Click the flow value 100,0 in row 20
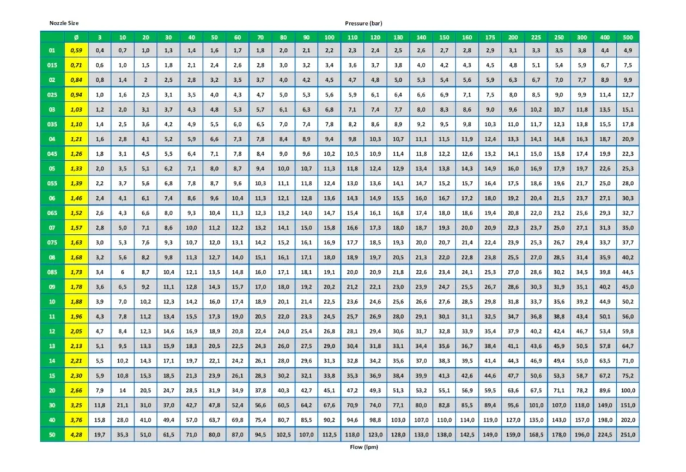Screen dimensions: 686x472 (x=628, y=390)
